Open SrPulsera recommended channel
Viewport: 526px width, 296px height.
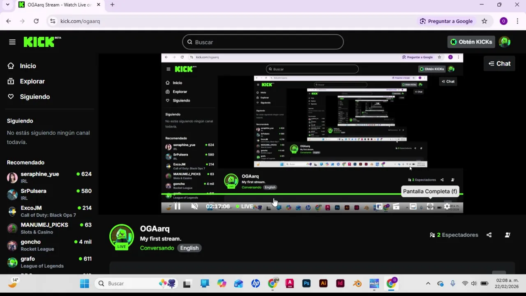coord(49,194)
